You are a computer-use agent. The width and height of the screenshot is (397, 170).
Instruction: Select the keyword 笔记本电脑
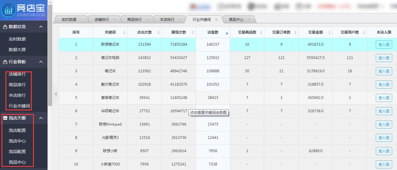[x=110, y=58]
